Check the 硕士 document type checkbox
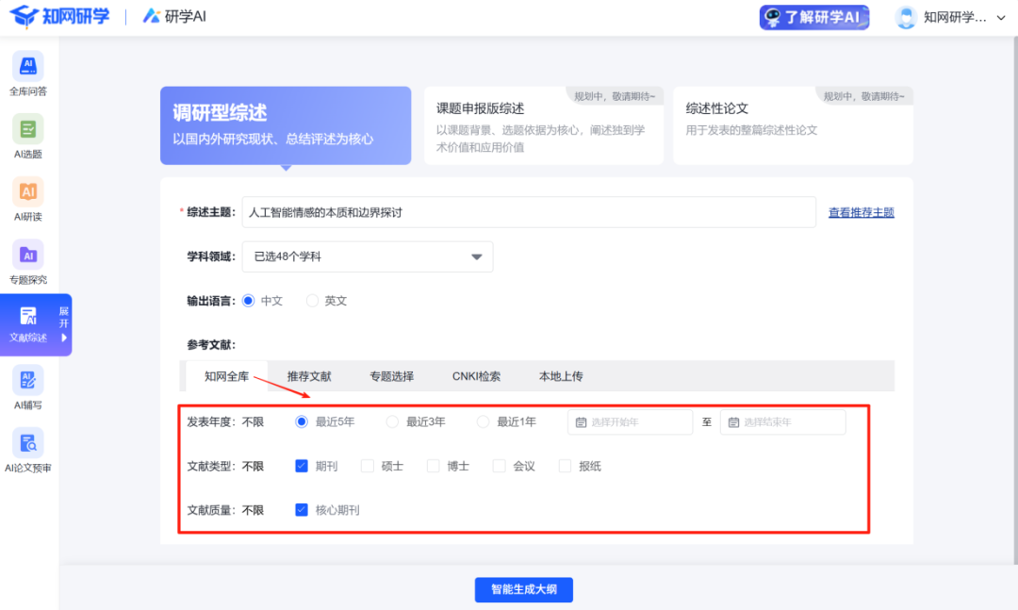 tap(368, 466)
